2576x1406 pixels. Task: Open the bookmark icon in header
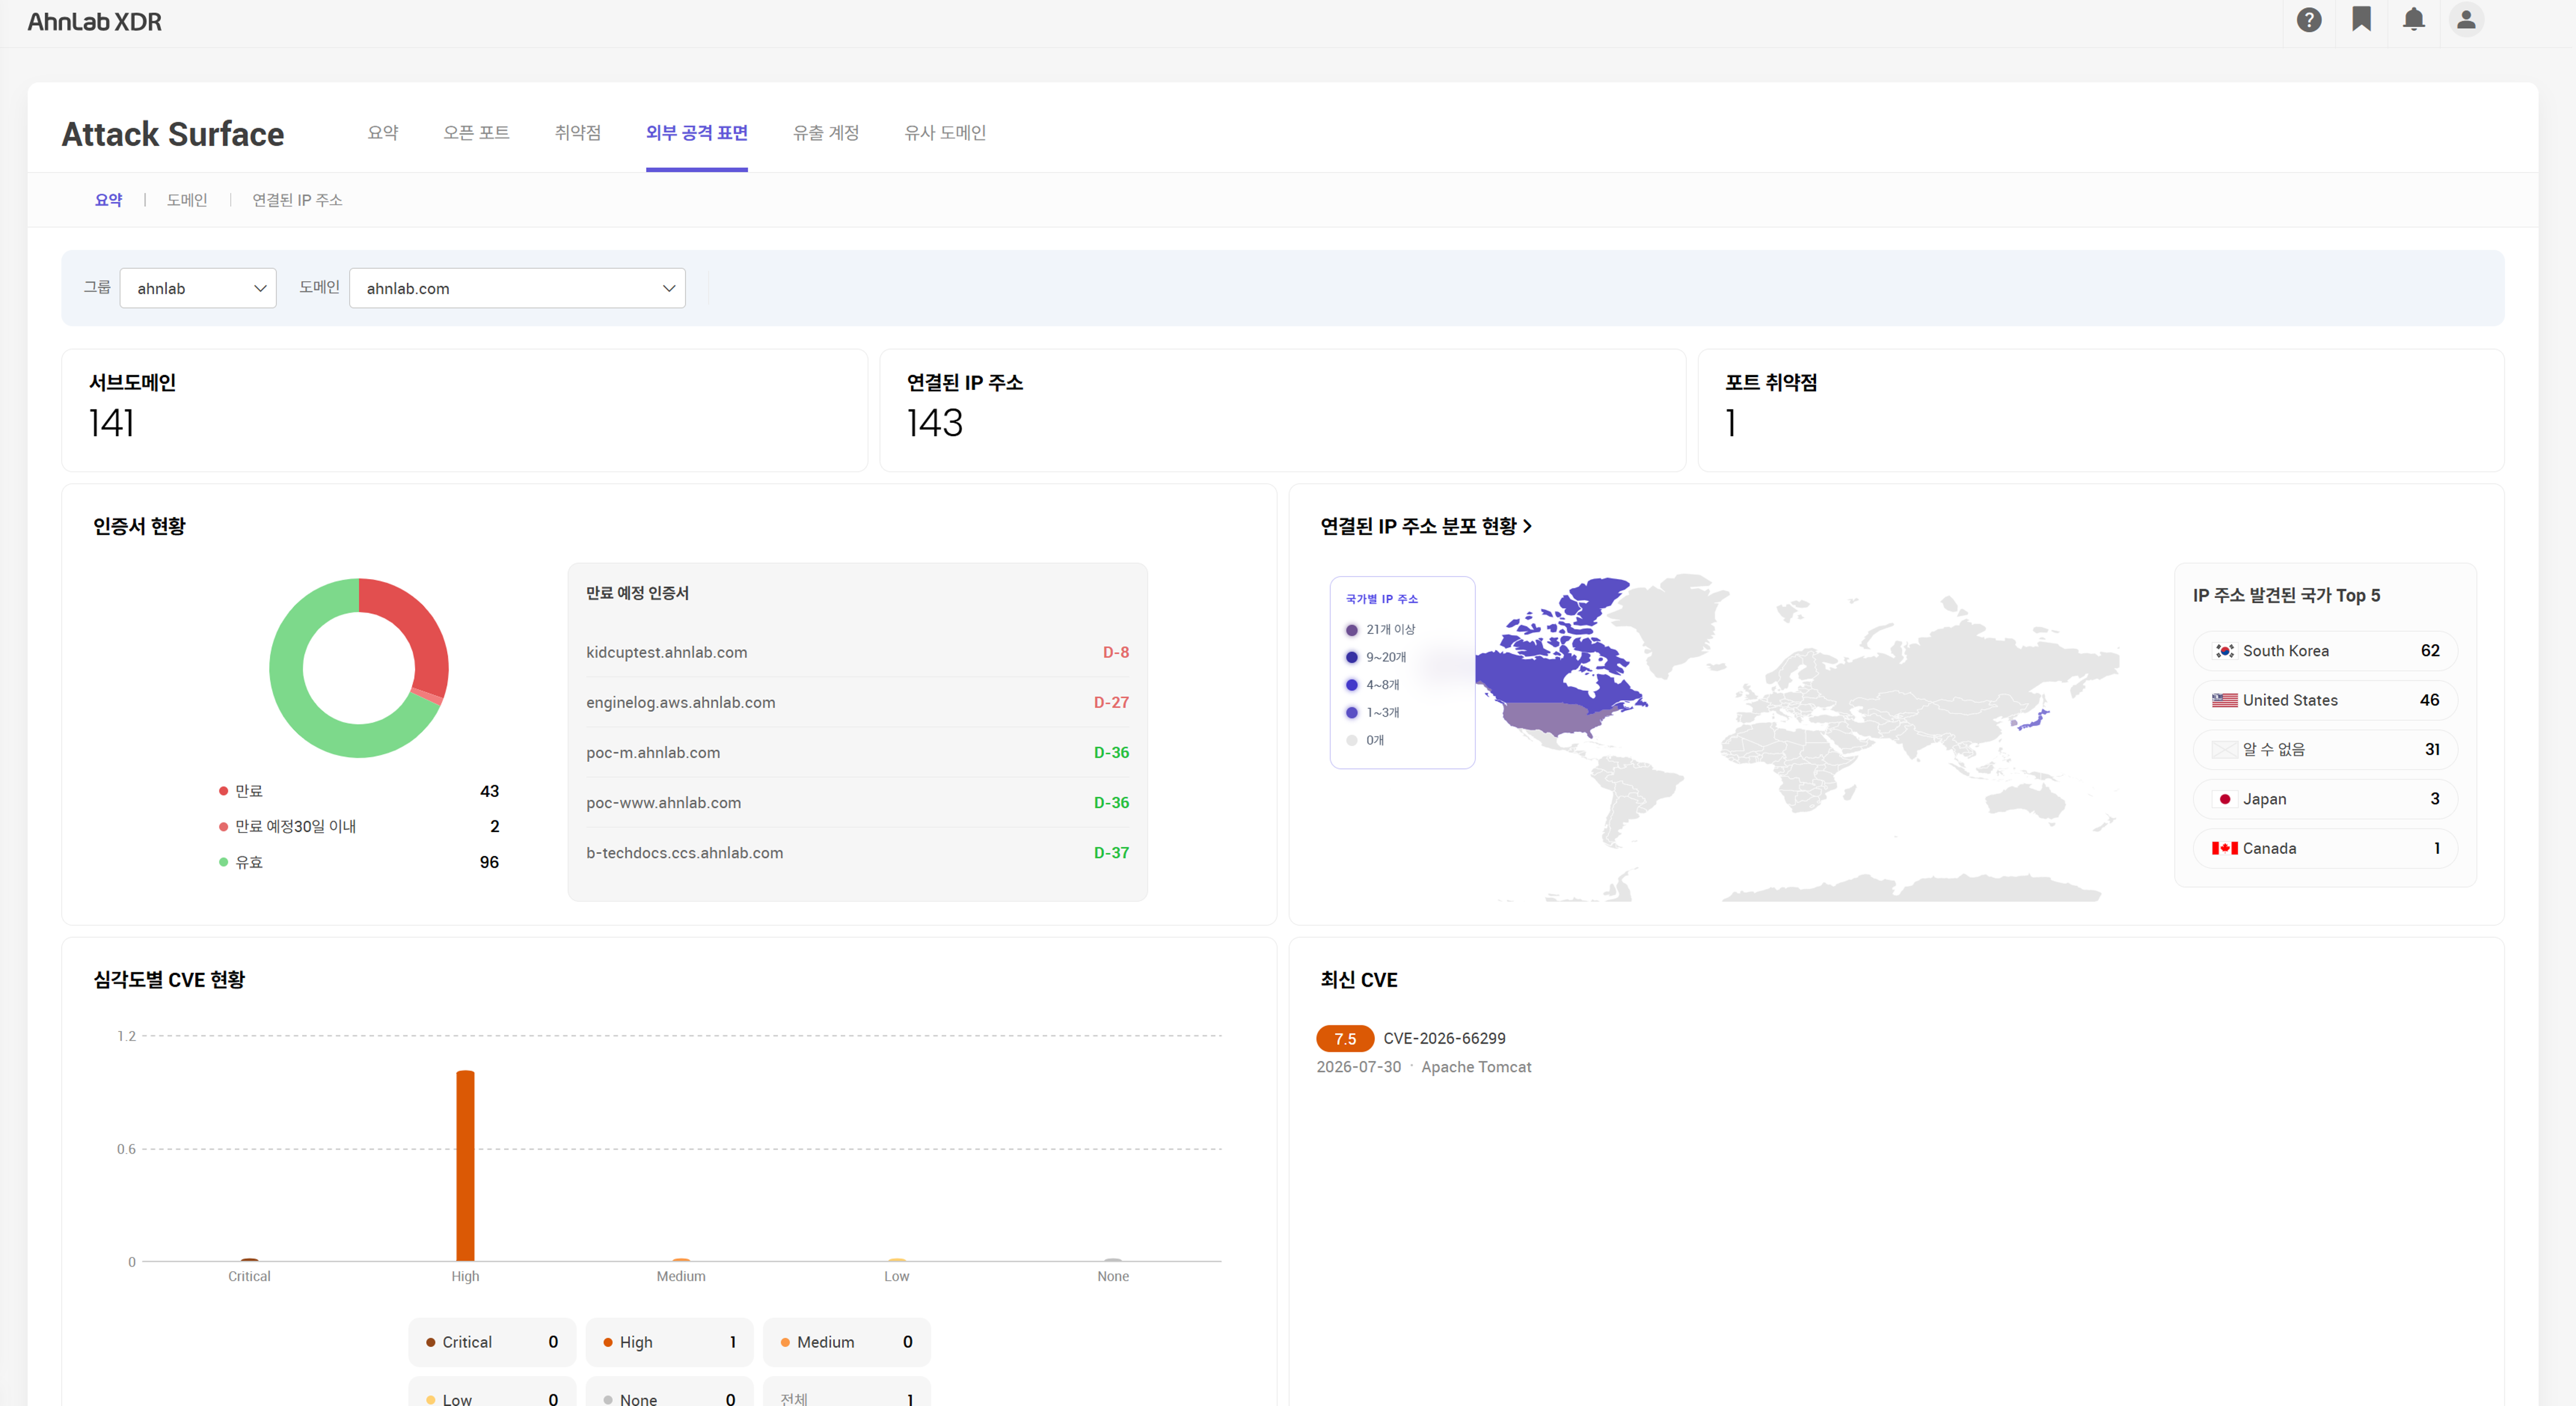point(2361,20)
